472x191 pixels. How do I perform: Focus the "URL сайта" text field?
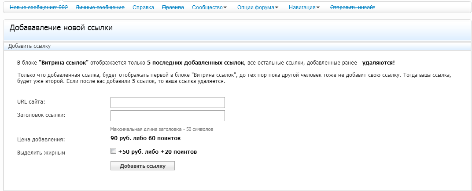click(167, 102)
